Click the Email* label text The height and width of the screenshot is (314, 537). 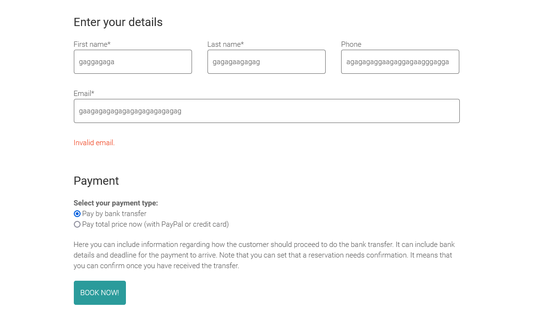pos(84,94)
